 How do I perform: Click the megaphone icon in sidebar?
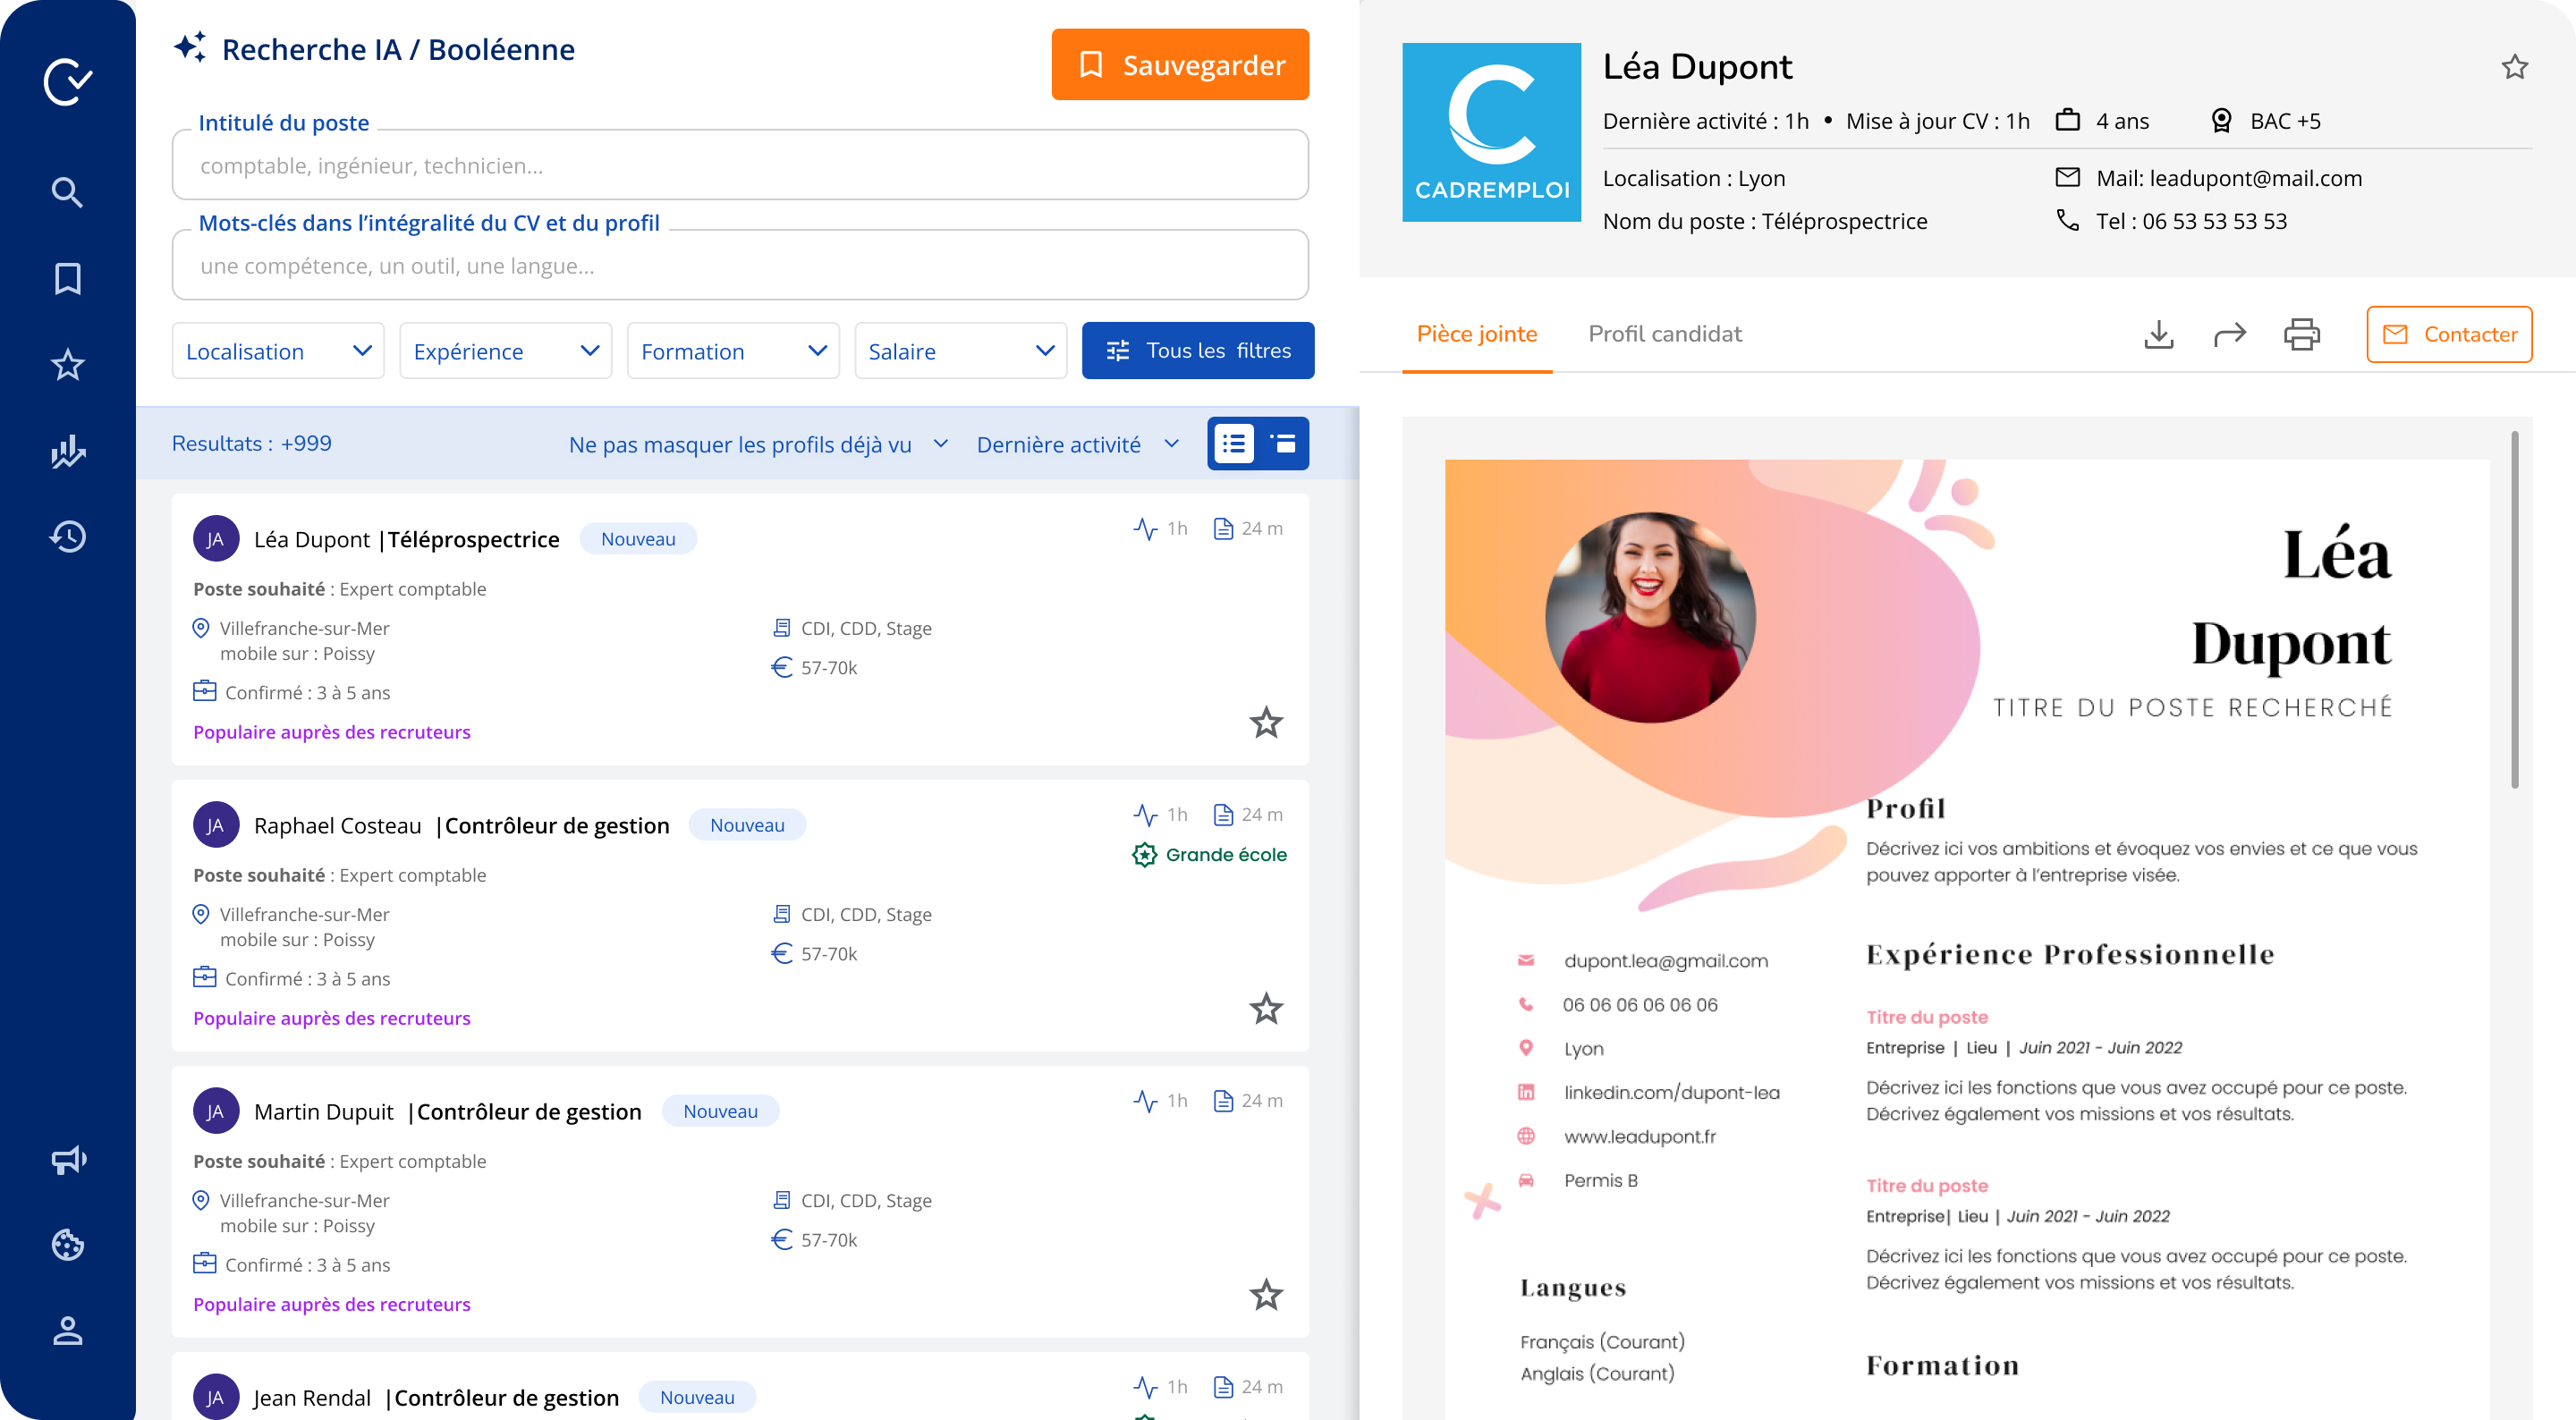[x=67, y=1160]
